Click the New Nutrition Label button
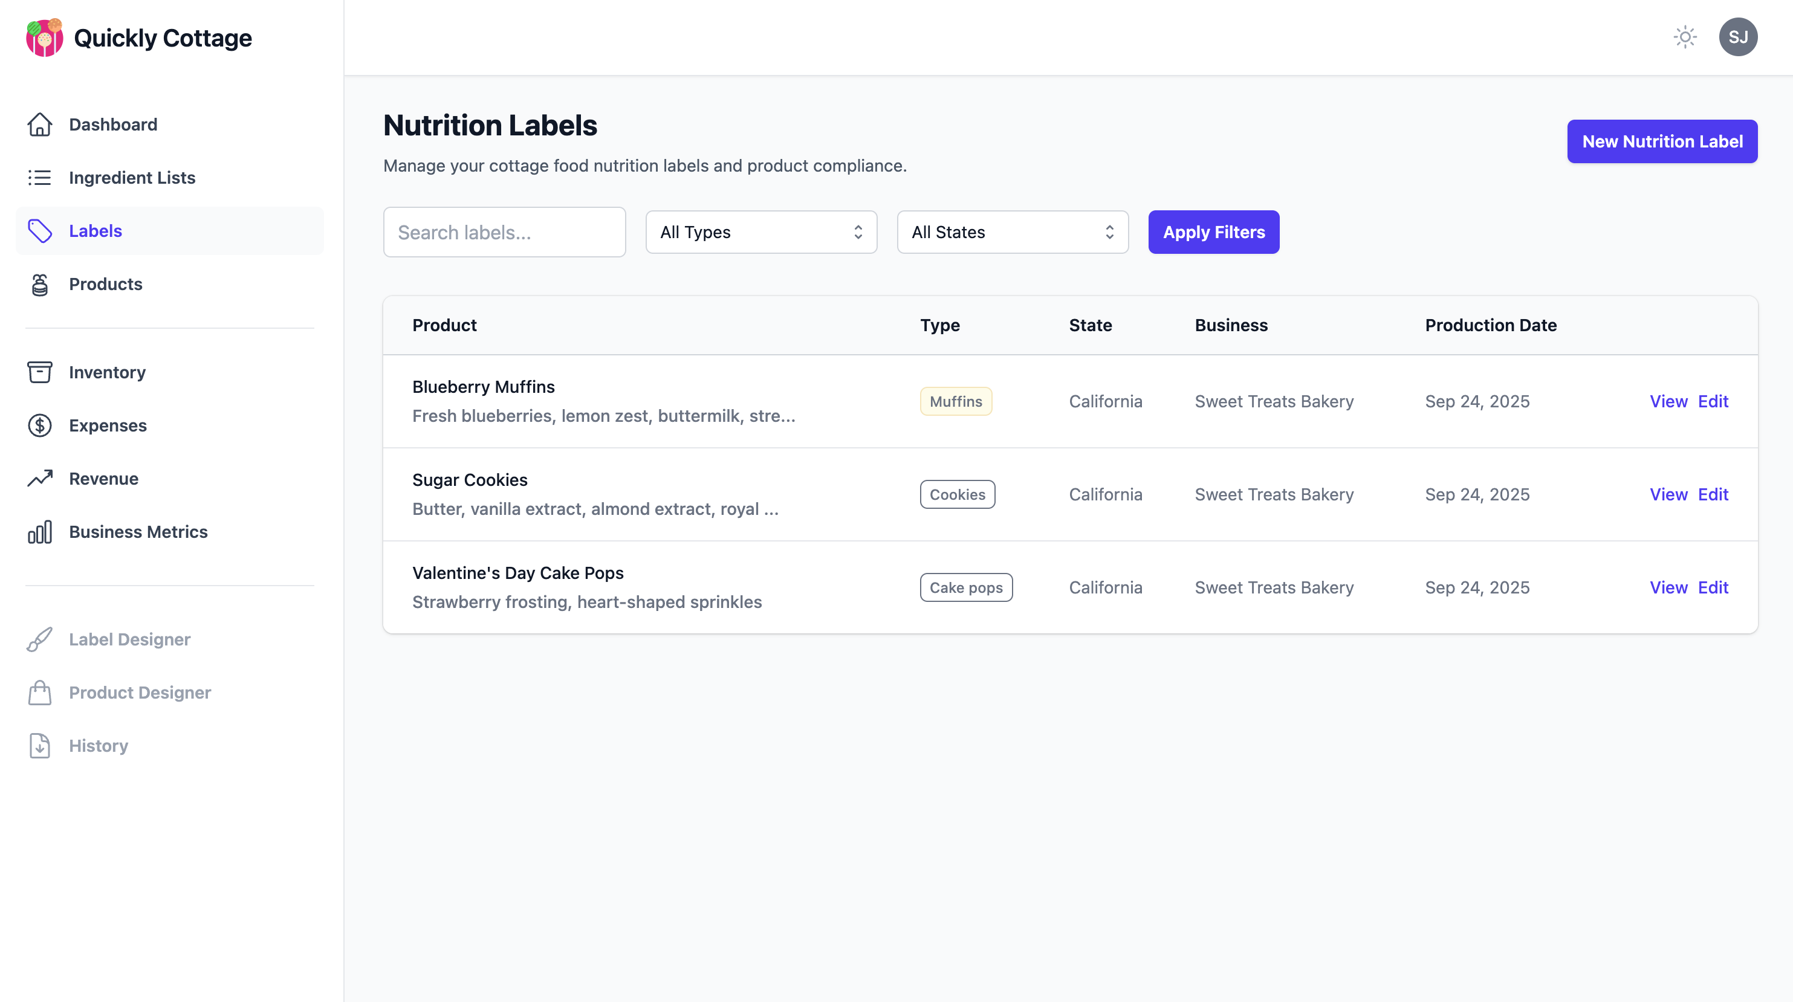Image resolution: width=1793 pixels, height=1002 pixels. pos(1662,141)
